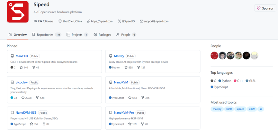
Task: Click the red face member avatar
Action: pos(214,55)
